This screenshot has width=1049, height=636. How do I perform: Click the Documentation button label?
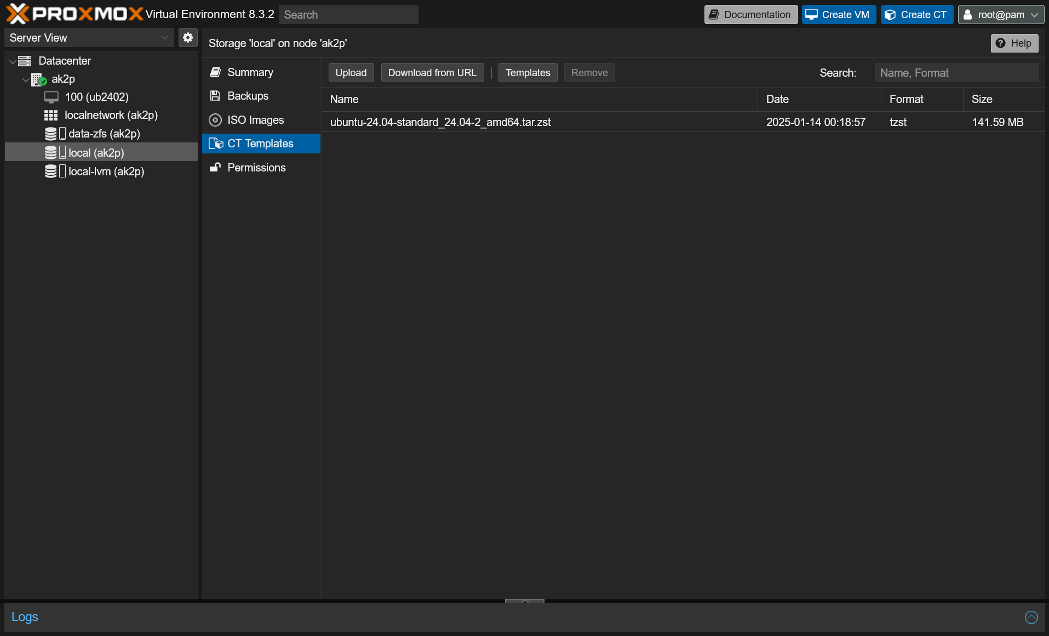[757, 15]
